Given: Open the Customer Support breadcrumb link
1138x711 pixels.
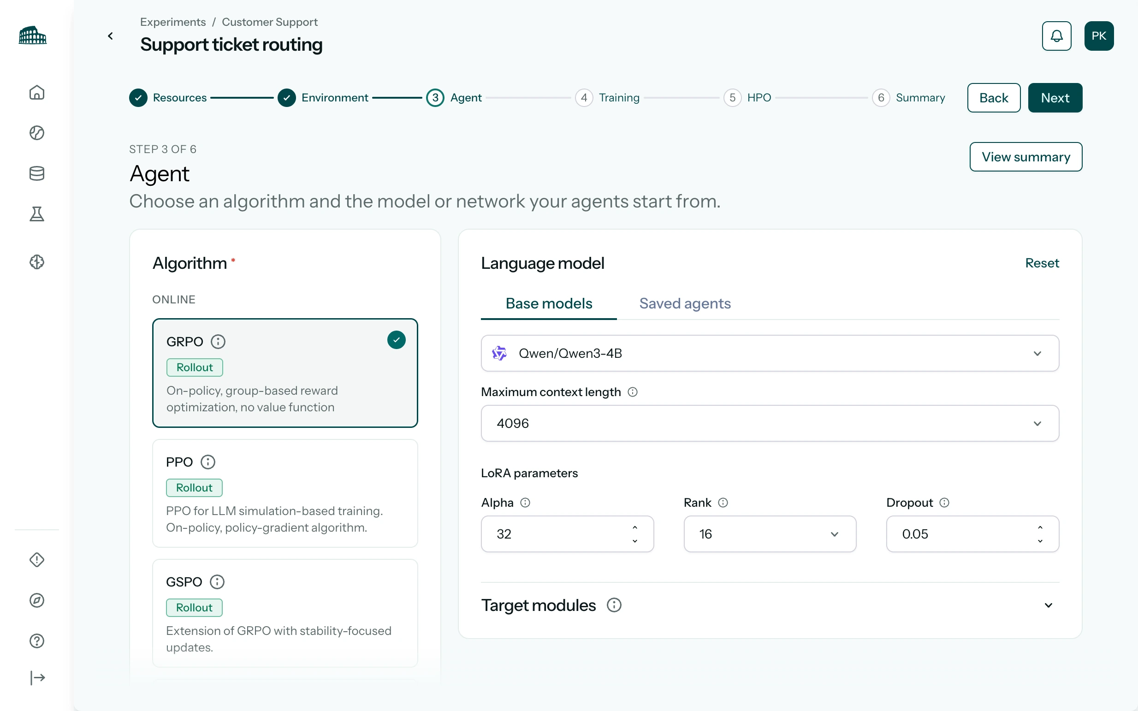Looking at the screenshot, I should (x=269, y=22).
